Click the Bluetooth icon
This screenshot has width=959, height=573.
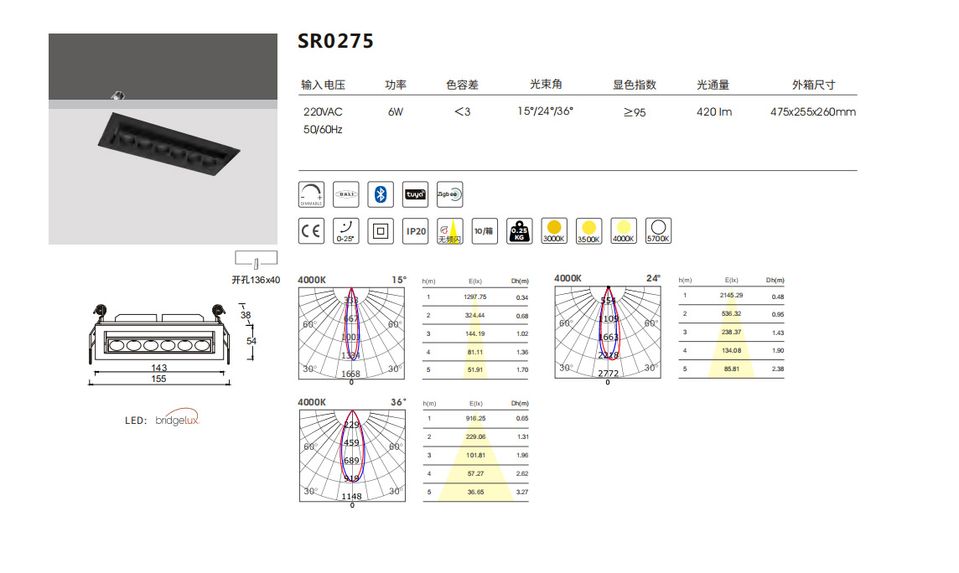381,194
